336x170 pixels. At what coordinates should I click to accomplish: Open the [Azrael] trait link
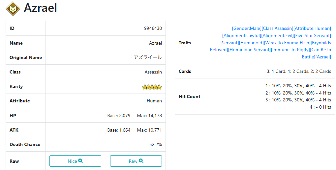pyautogui.click(x=323, y=57)
